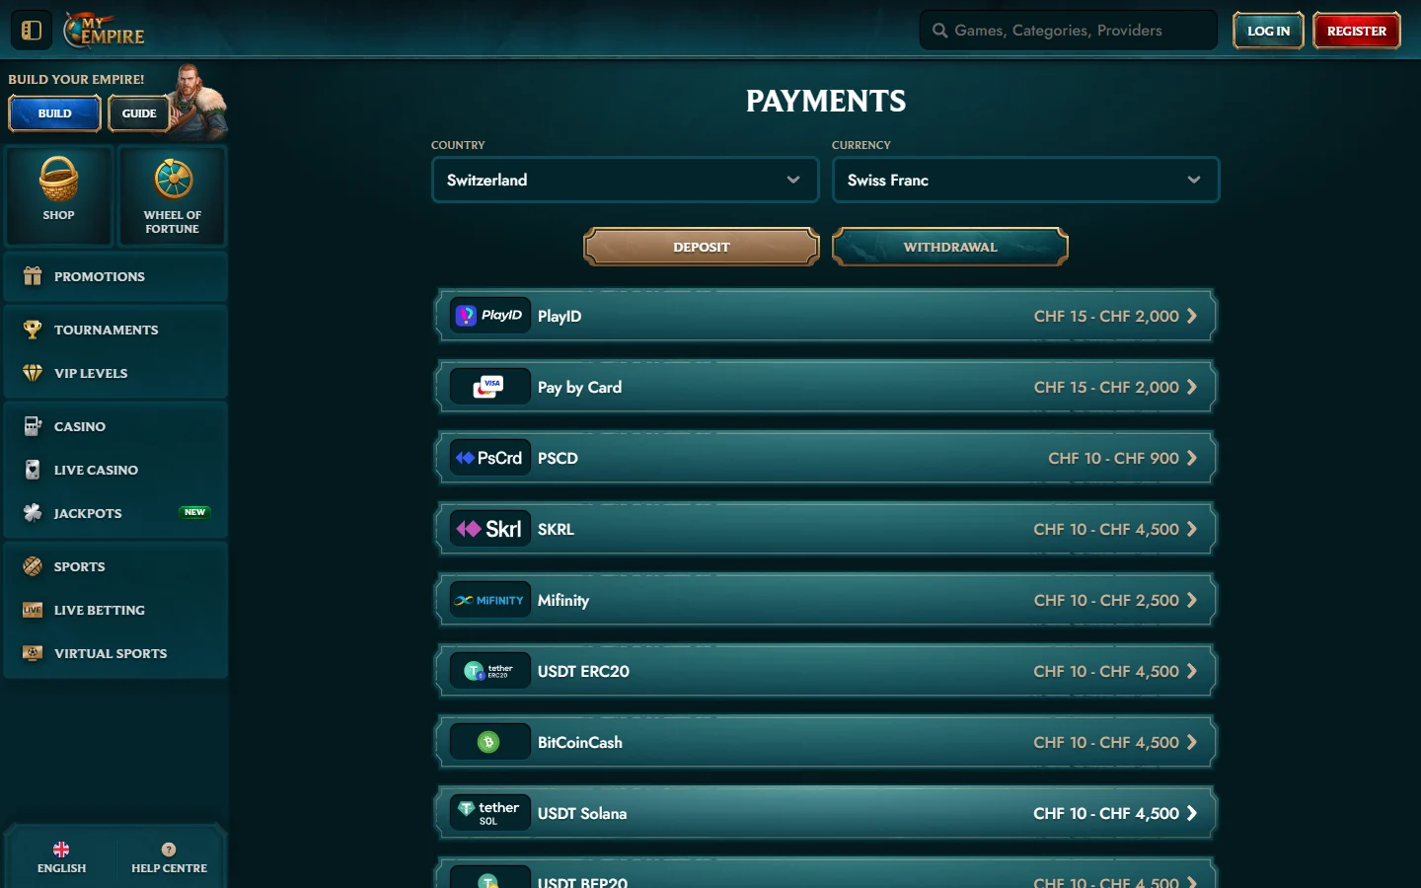Click the Sports ball icon
The height and width of the screenshot is (888, 1421).
pos(33,566)
